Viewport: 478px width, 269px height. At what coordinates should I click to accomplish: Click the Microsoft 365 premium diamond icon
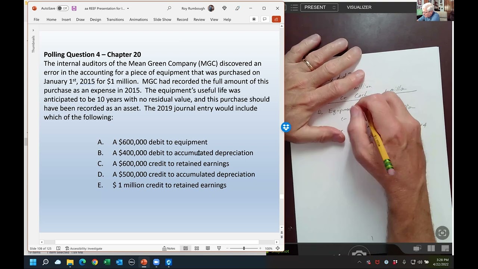click(224, 8)
